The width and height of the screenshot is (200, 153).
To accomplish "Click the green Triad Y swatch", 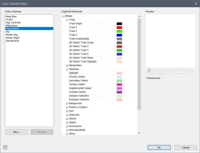I will pos(119,31).
